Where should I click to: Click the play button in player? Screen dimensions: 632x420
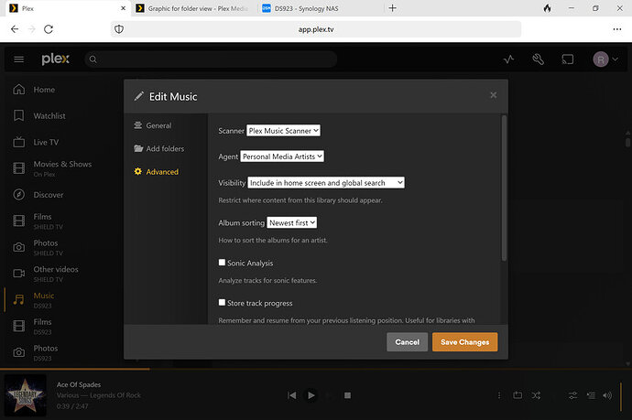(311, 395)
